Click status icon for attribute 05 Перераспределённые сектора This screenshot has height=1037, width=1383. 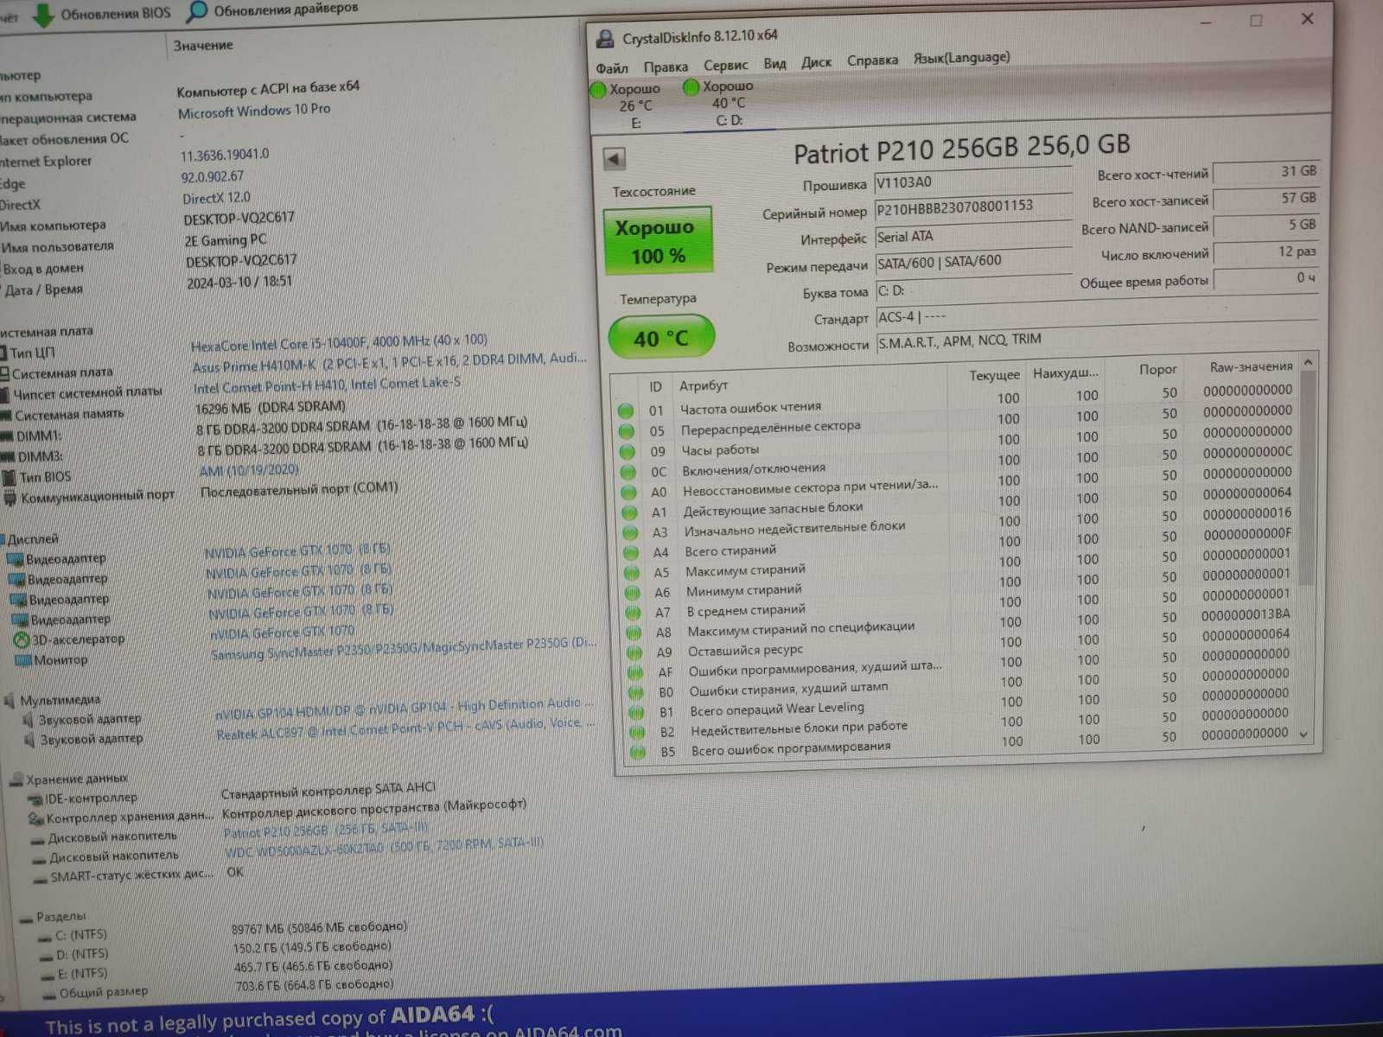pos(626,430)
